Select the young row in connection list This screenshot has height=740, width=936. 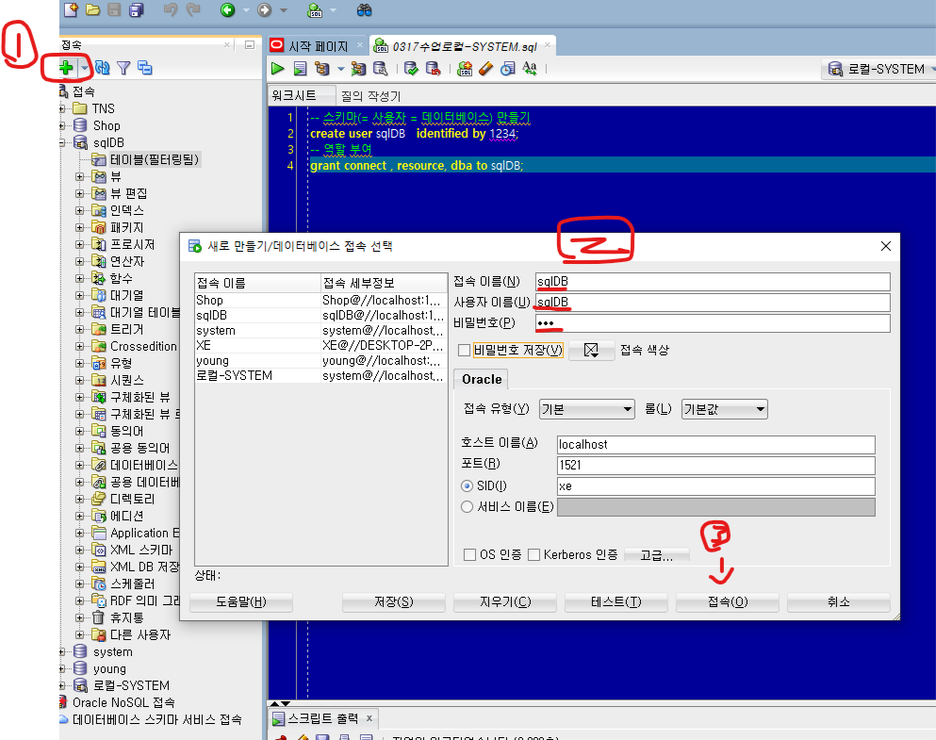(x=320, y=360)
